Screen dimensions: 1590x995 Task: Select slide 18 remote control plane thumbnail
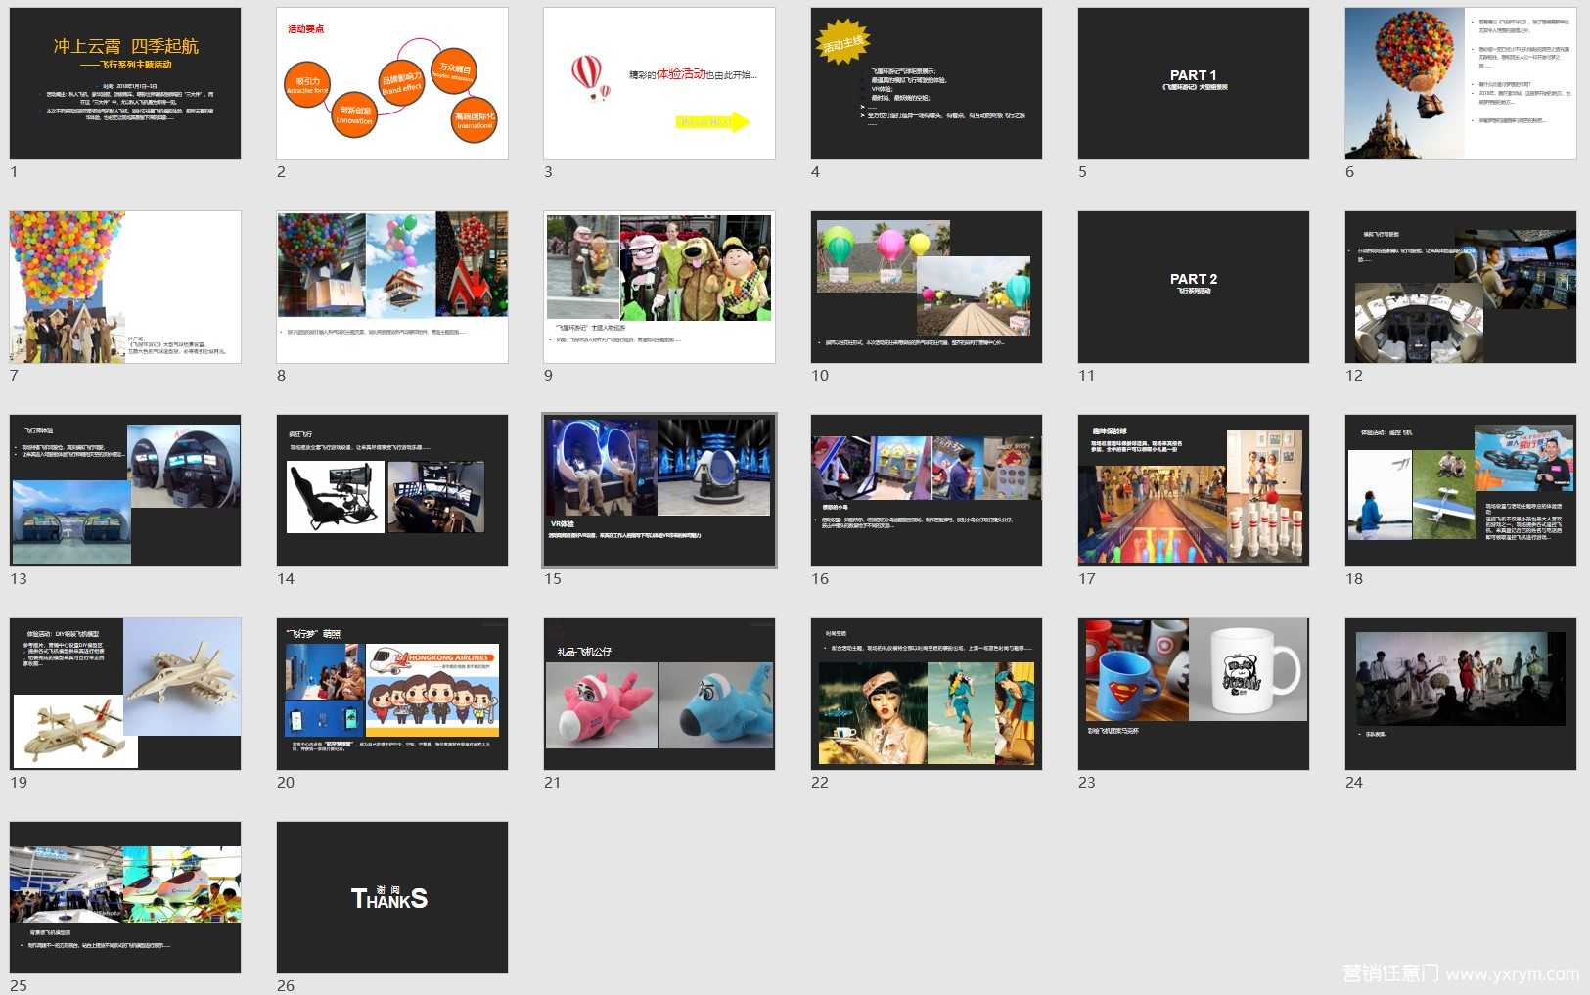click(x=1461, y=490)
